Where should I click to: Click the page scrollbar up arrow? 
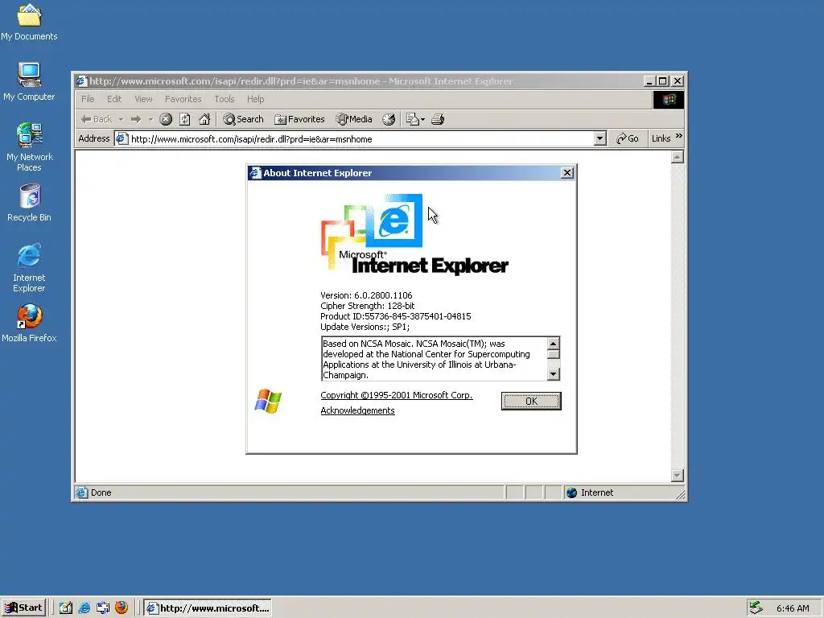pyautogui.click(x=677, y=157)
